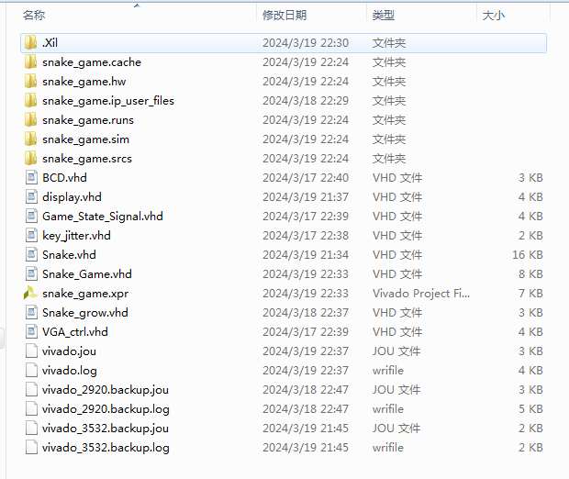Select the vivado.log file icon
This screenshot has height=479, width=569.
[31, 371]
